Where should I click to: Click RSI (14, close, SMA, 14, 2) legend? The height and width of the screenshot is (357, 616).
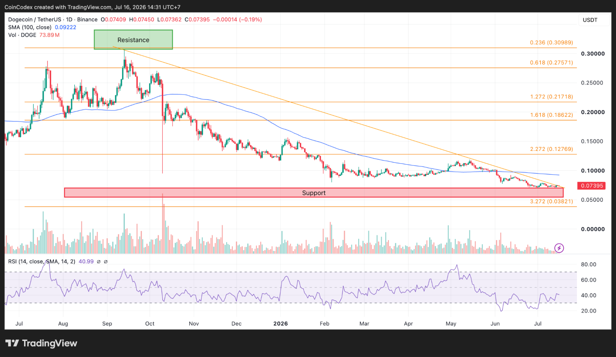tap(42, 261)
